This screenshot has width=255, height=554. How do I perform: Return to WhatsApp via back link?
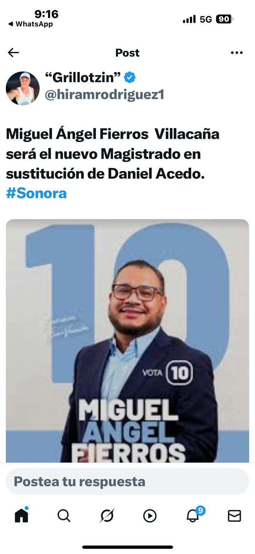(30, 24)
